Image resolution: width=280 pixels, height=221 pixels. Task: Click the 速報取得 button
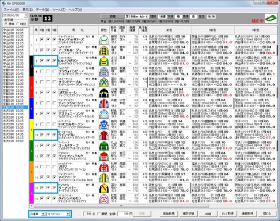pyautogui.click(x=247, y=213)
